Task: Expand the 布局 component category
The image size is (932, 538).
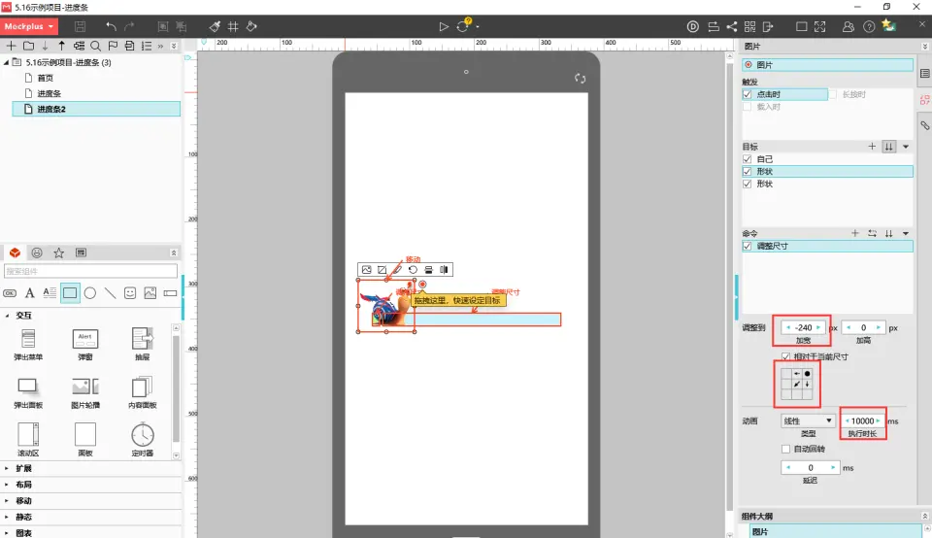Action: coord(7,485)
